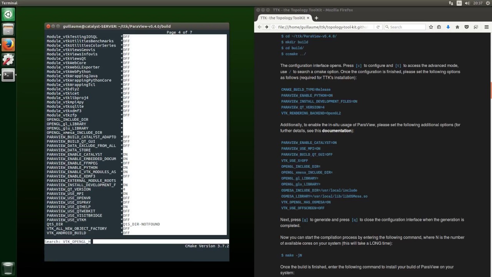Select PARAVIEW_ENABLE_FFMPEG in the terminal

click(72, 163)
